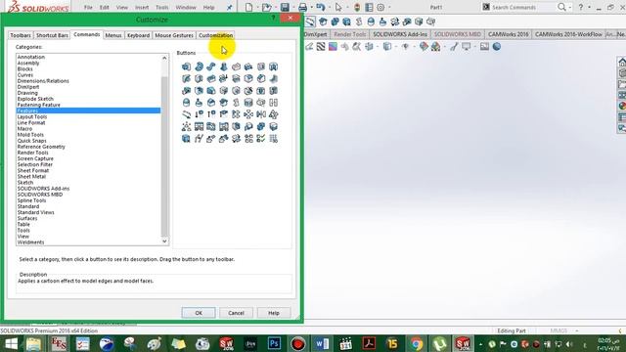
Task: Select the Reference Geometry category
Action: [x=88, y=147]
